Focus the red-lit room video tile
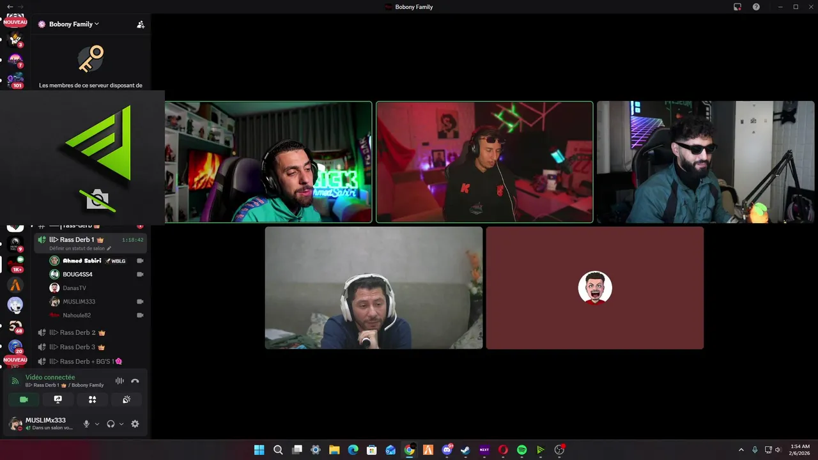This screenshot has height=460, width=818. [x=484, y=162]
